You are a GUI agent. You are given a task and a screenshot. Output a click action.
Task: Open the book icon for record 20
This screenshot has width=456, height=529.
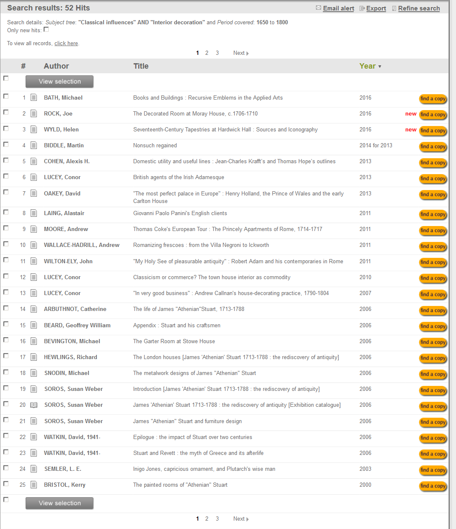[34, 405]
